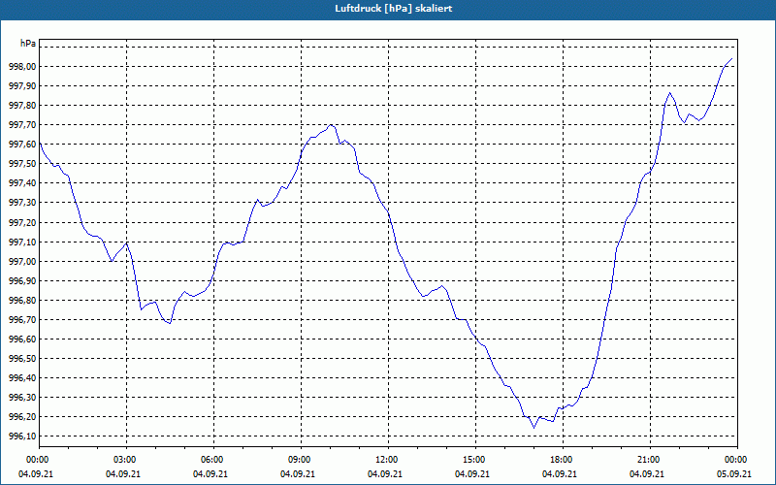Click the pressure curve minimum near 17:00
Screen dimensions: 776x485
[x=534, y=428]
